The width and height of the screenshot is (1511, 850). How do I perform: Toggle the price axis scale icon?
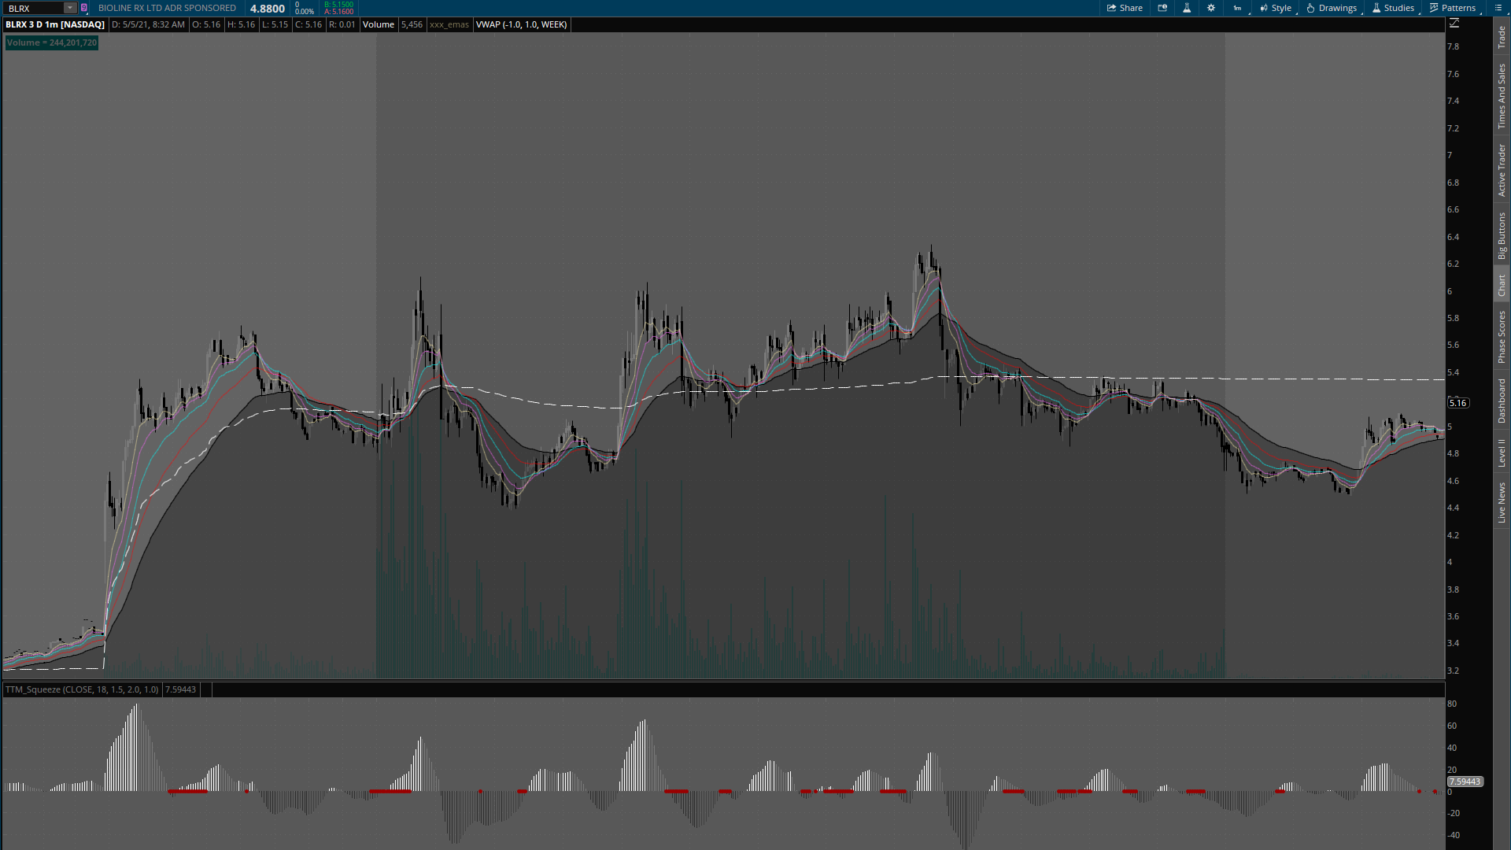point(1454,24)
